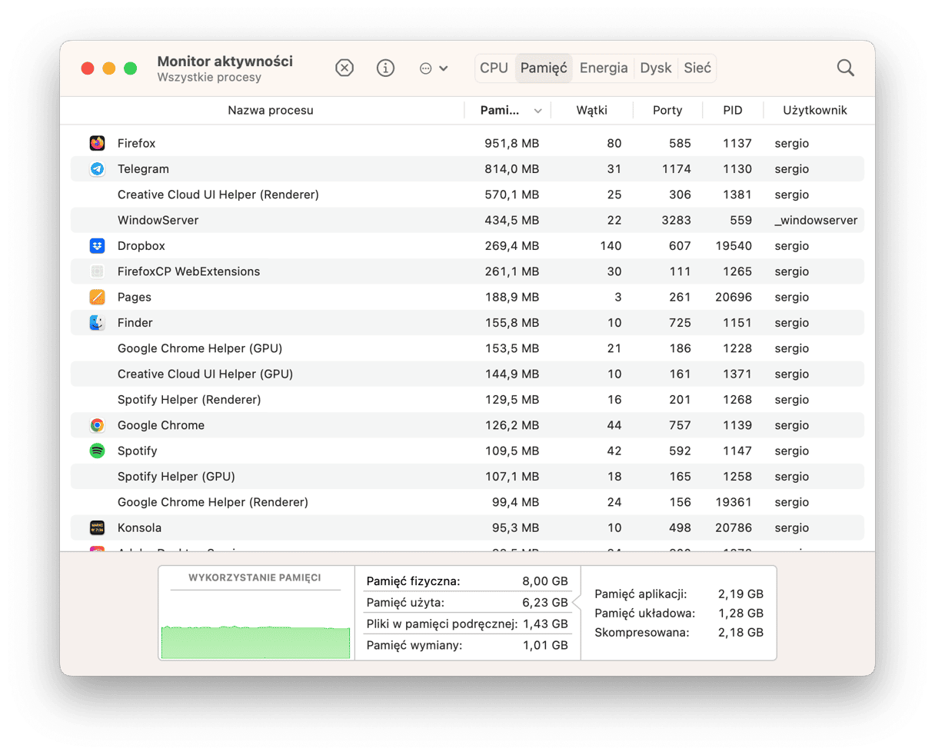935x755 pixels.
Task: Switch to the Sieć tab
Action: (x=697, y=68)
